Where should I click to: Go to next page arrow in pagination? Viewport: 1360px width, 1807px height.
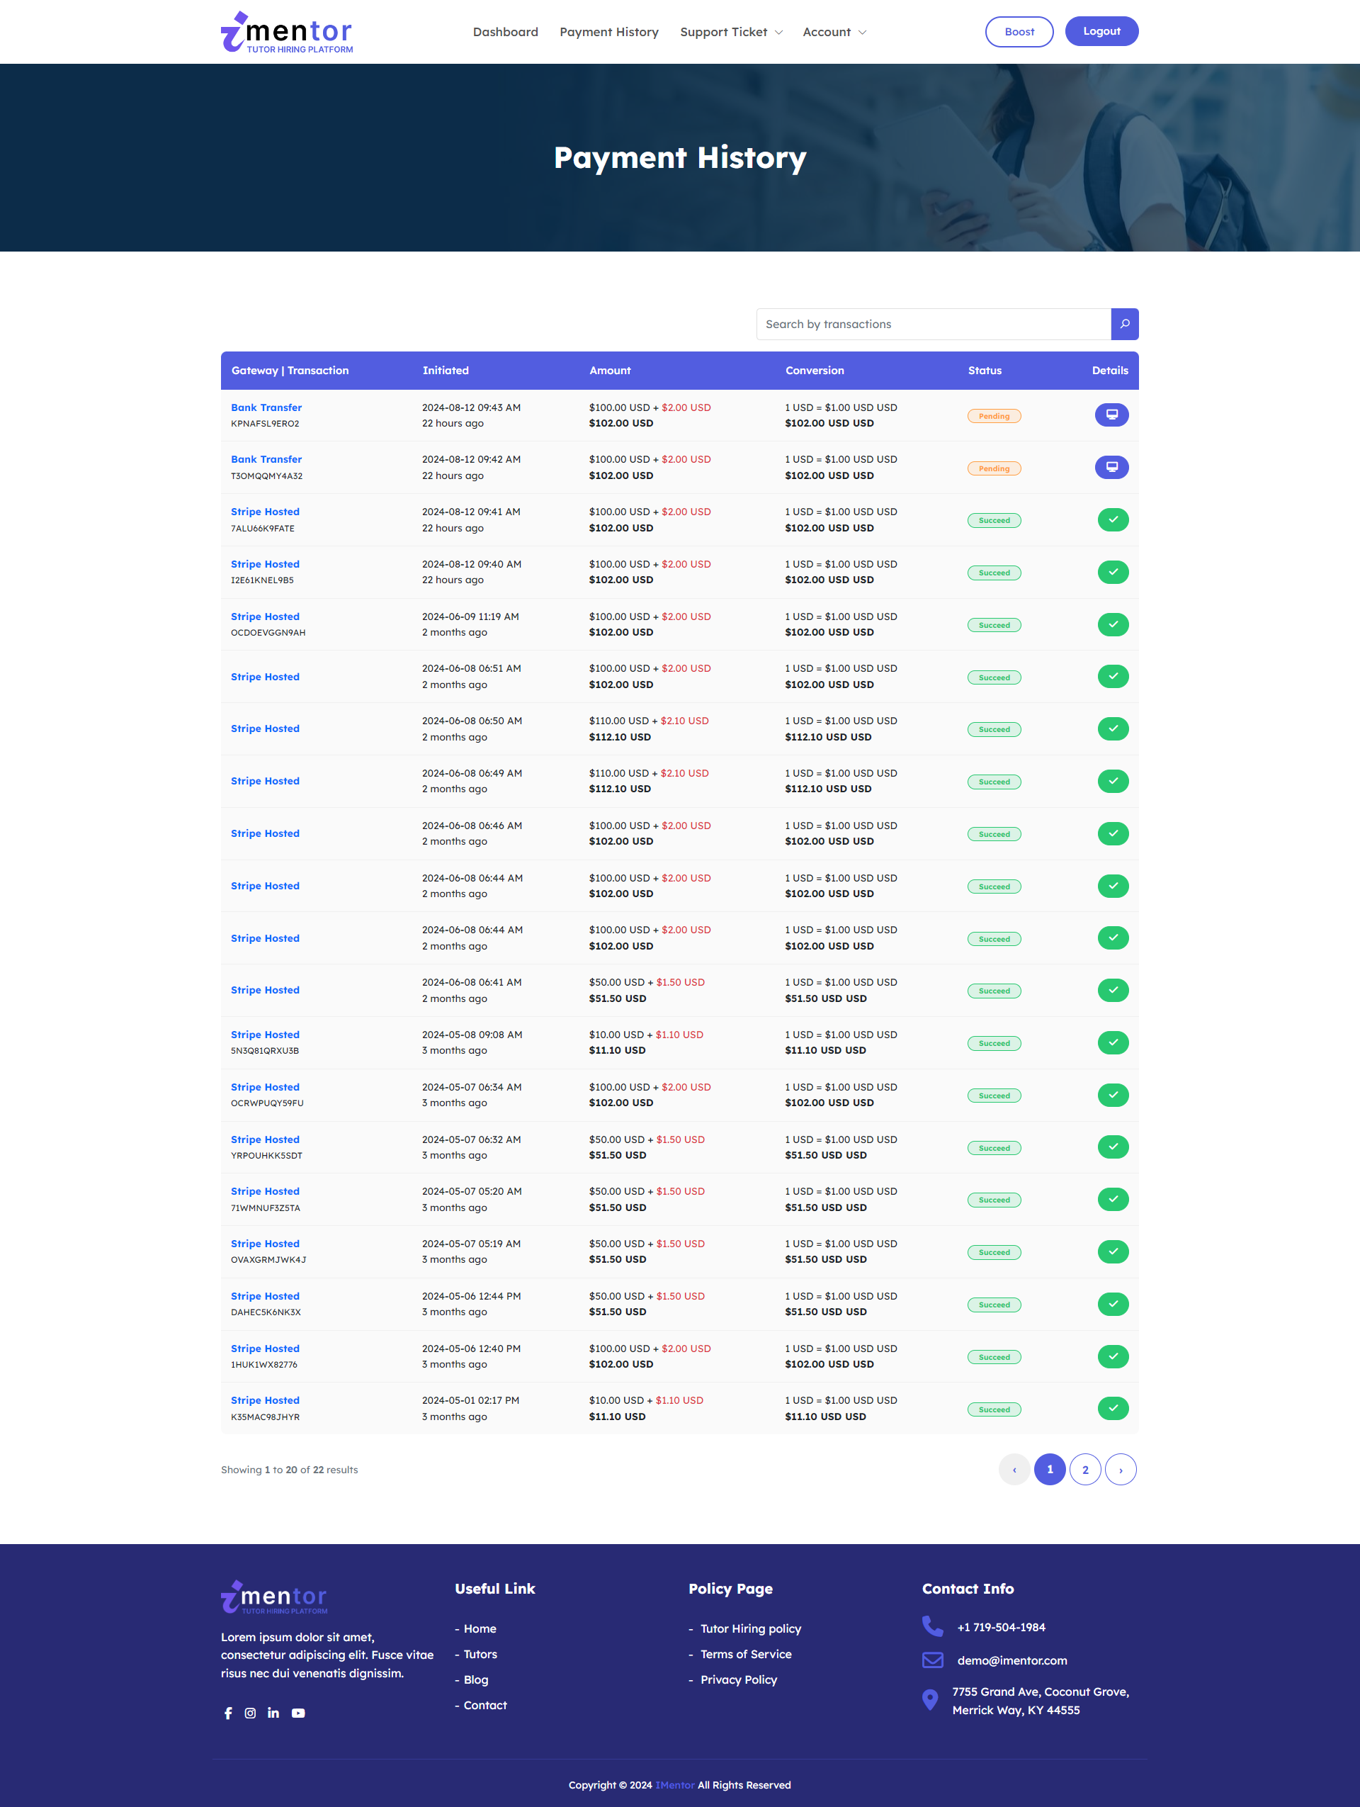coord(1120,1470)
